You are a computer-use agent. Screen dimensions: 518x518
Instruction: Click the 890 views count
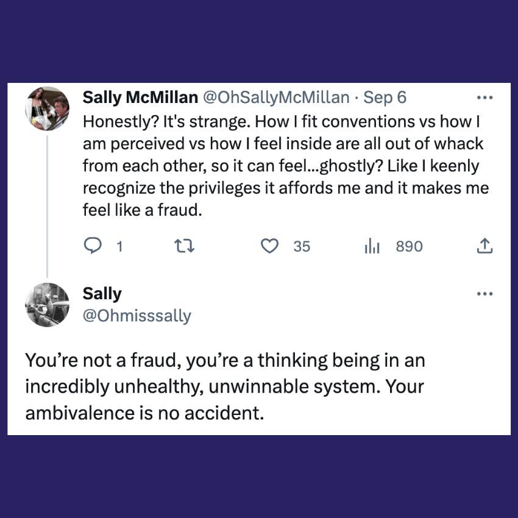pos(409,246)
